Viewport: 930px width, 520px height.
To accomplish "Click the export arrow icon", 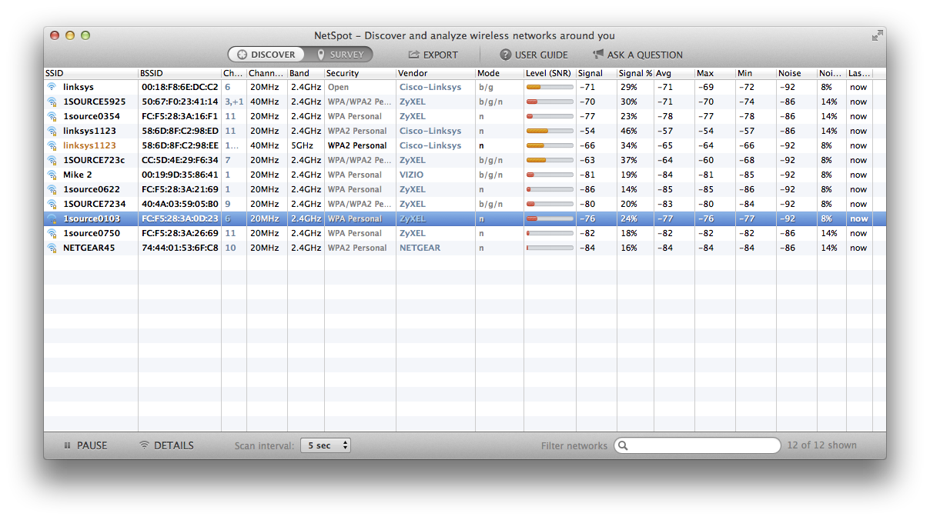I will click(x=413, y=55).
